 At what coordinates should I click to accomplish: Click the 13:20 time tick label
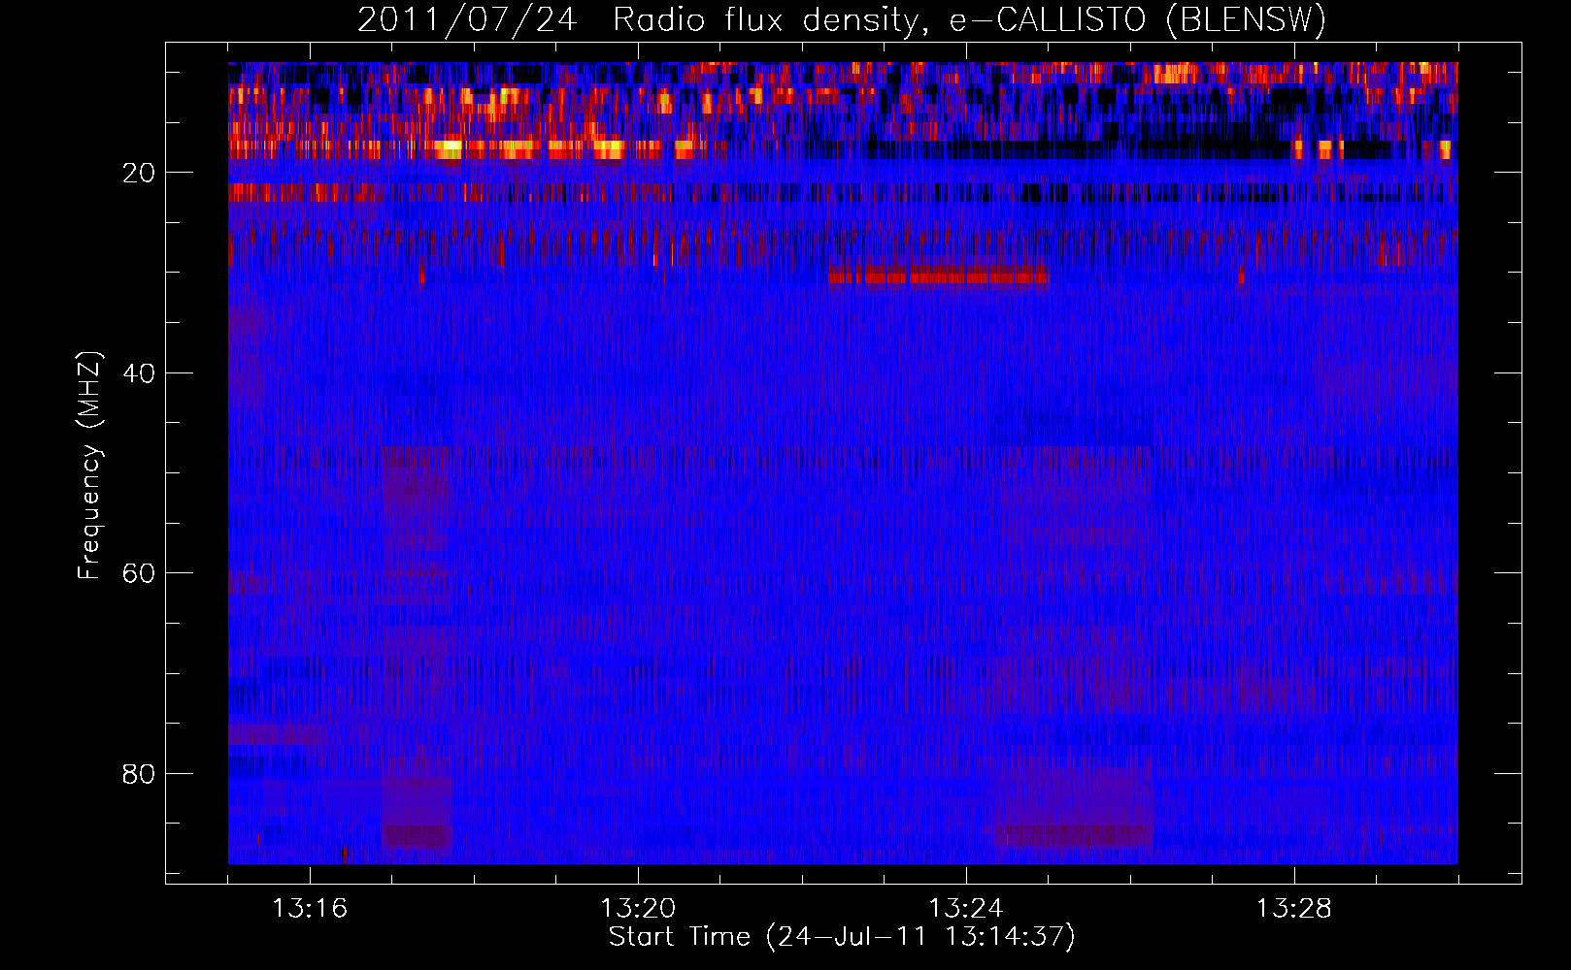point(638,909)
